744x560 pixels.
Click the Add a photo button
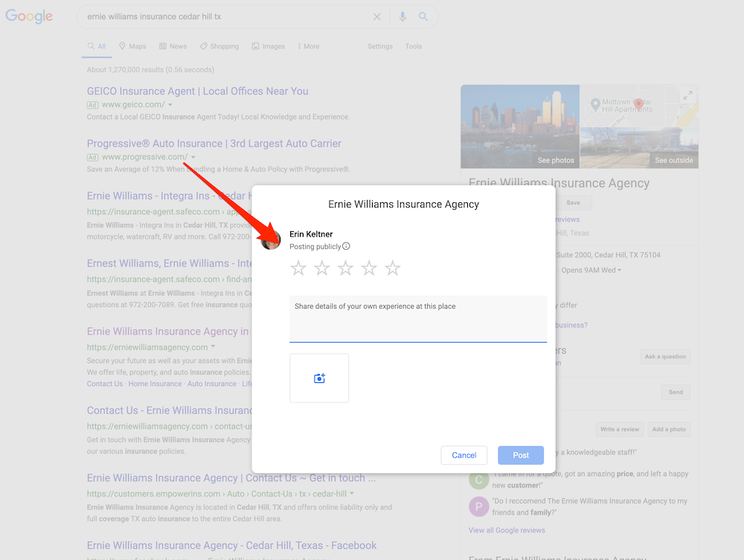click(x=669, y=429)
